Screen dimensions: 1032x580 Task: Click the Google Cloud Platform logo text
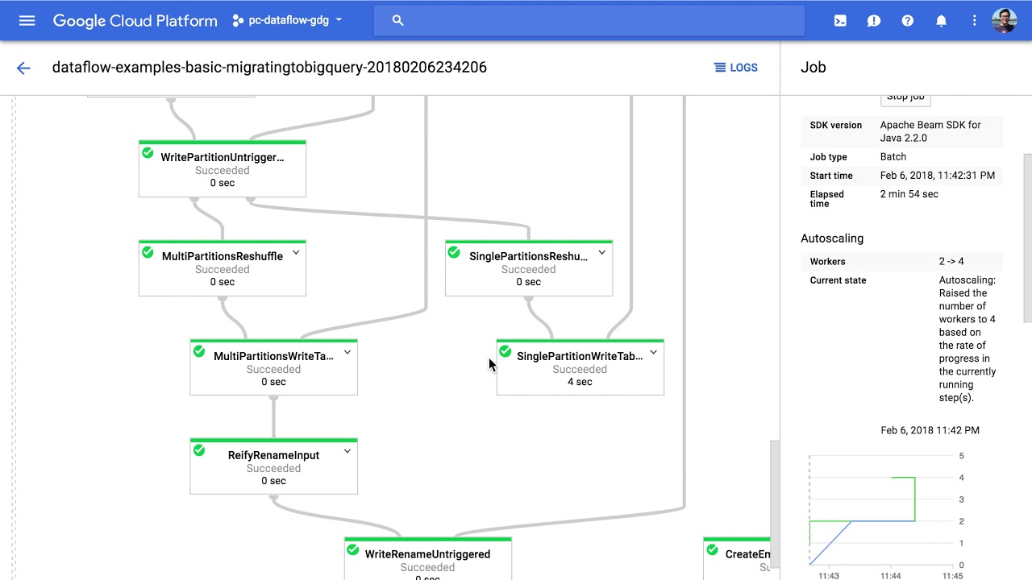click(x=135, y=21)
